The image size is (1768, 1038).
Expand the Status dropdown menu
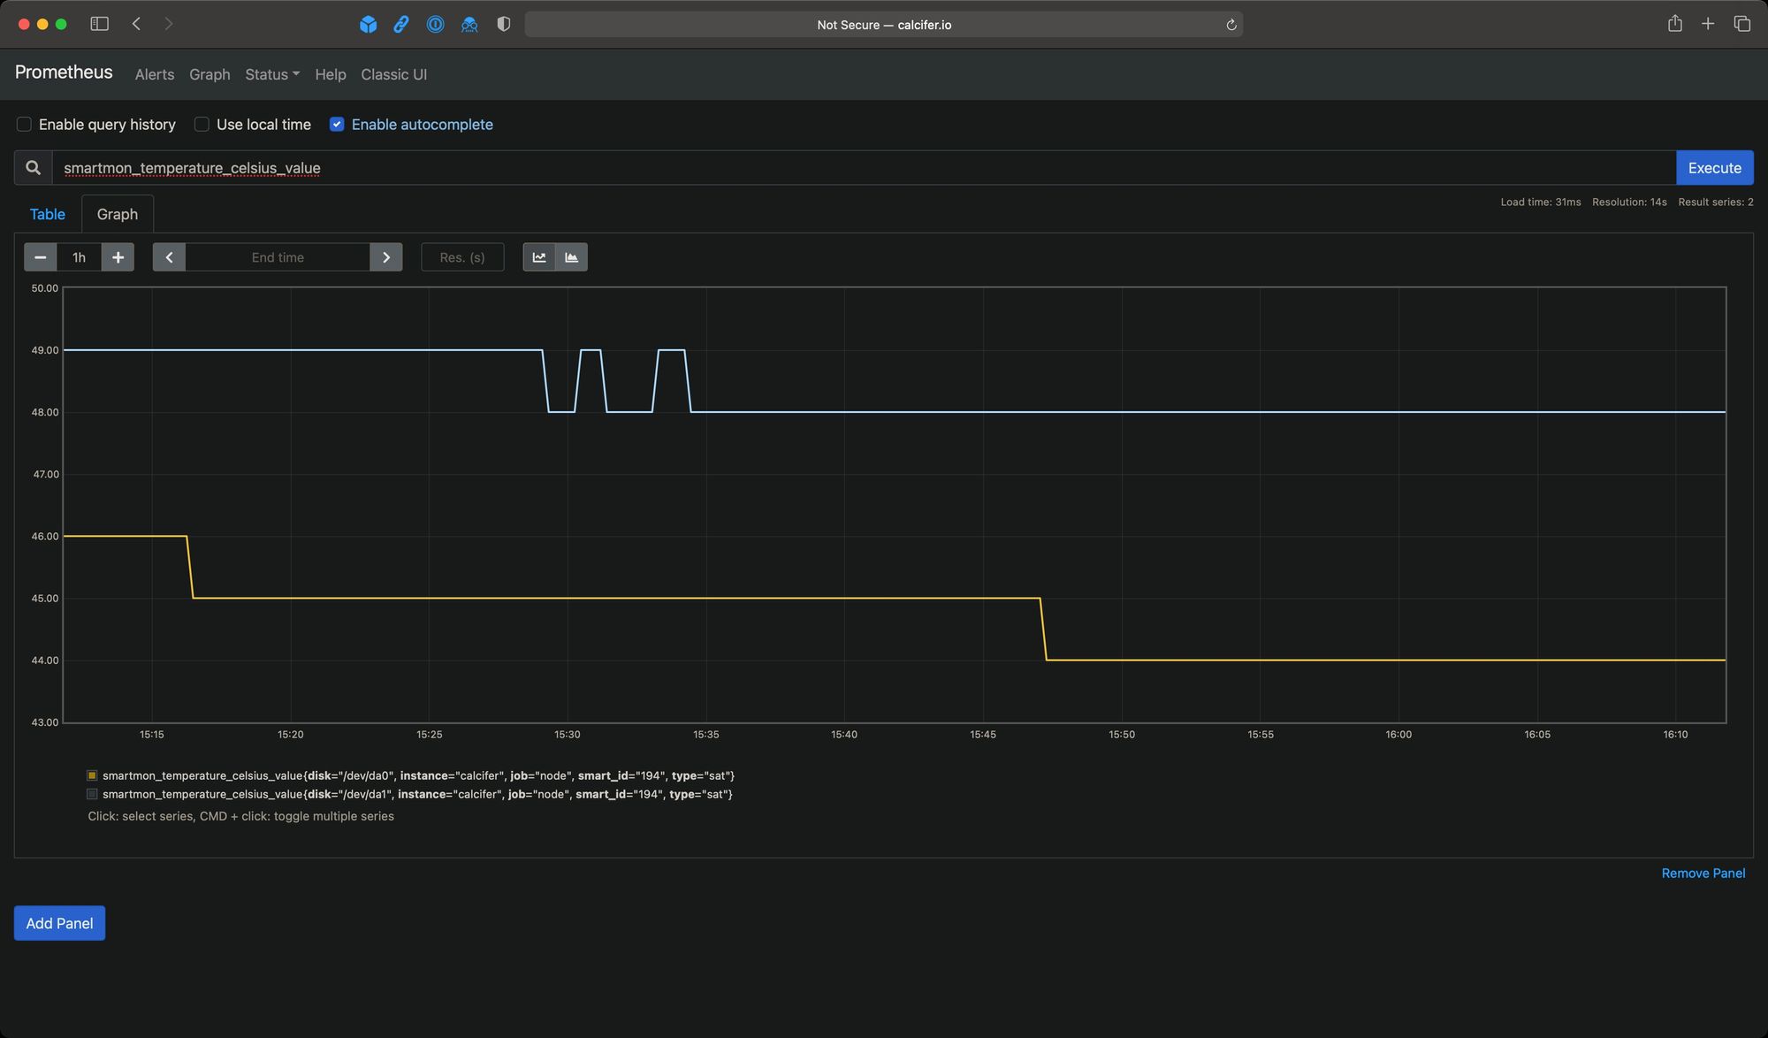pyautogui.click(x=271, y=74)
